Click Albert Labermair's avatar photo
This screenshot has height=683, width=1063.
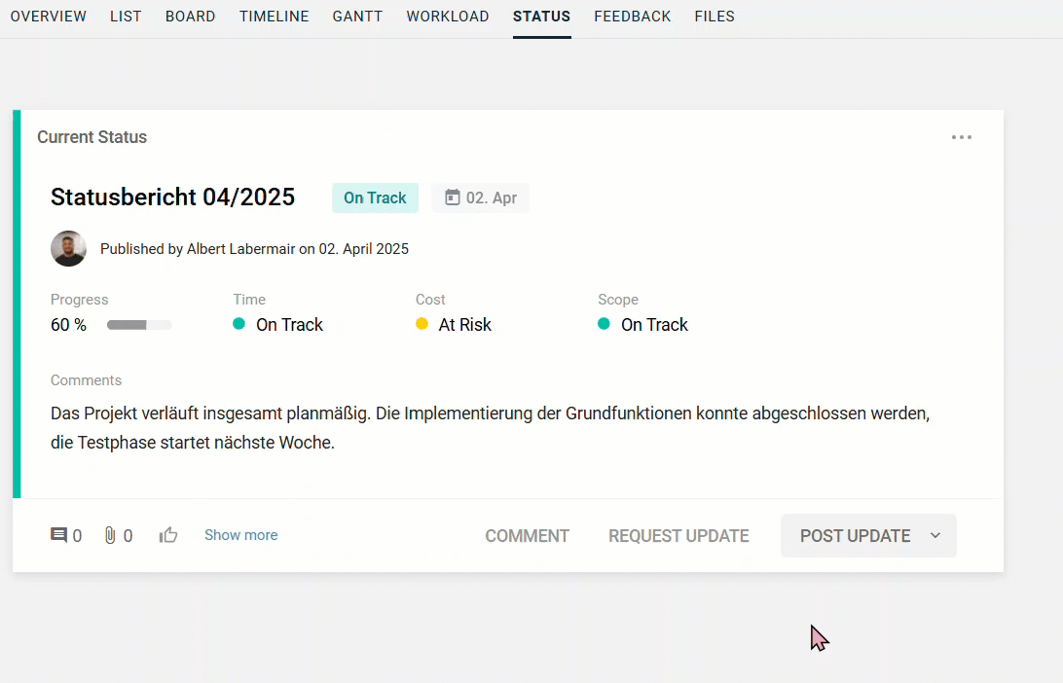pos(68,249)
